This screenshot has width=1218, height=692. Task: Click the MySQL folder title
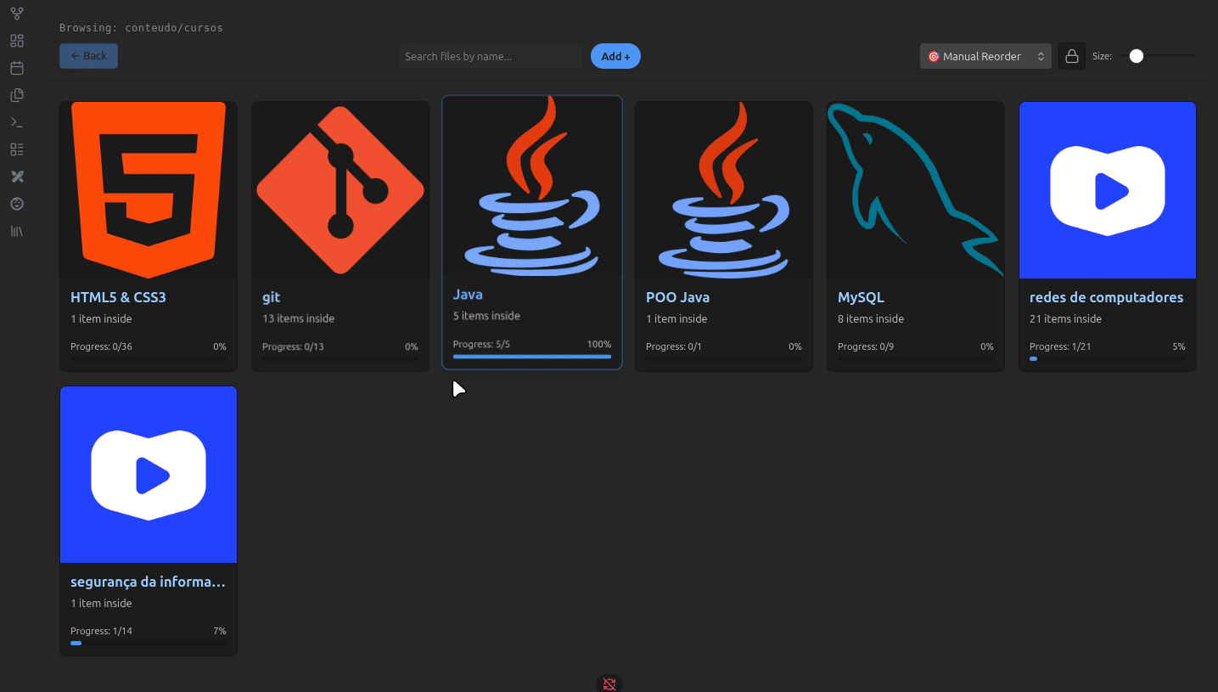(x=861, y=297)
